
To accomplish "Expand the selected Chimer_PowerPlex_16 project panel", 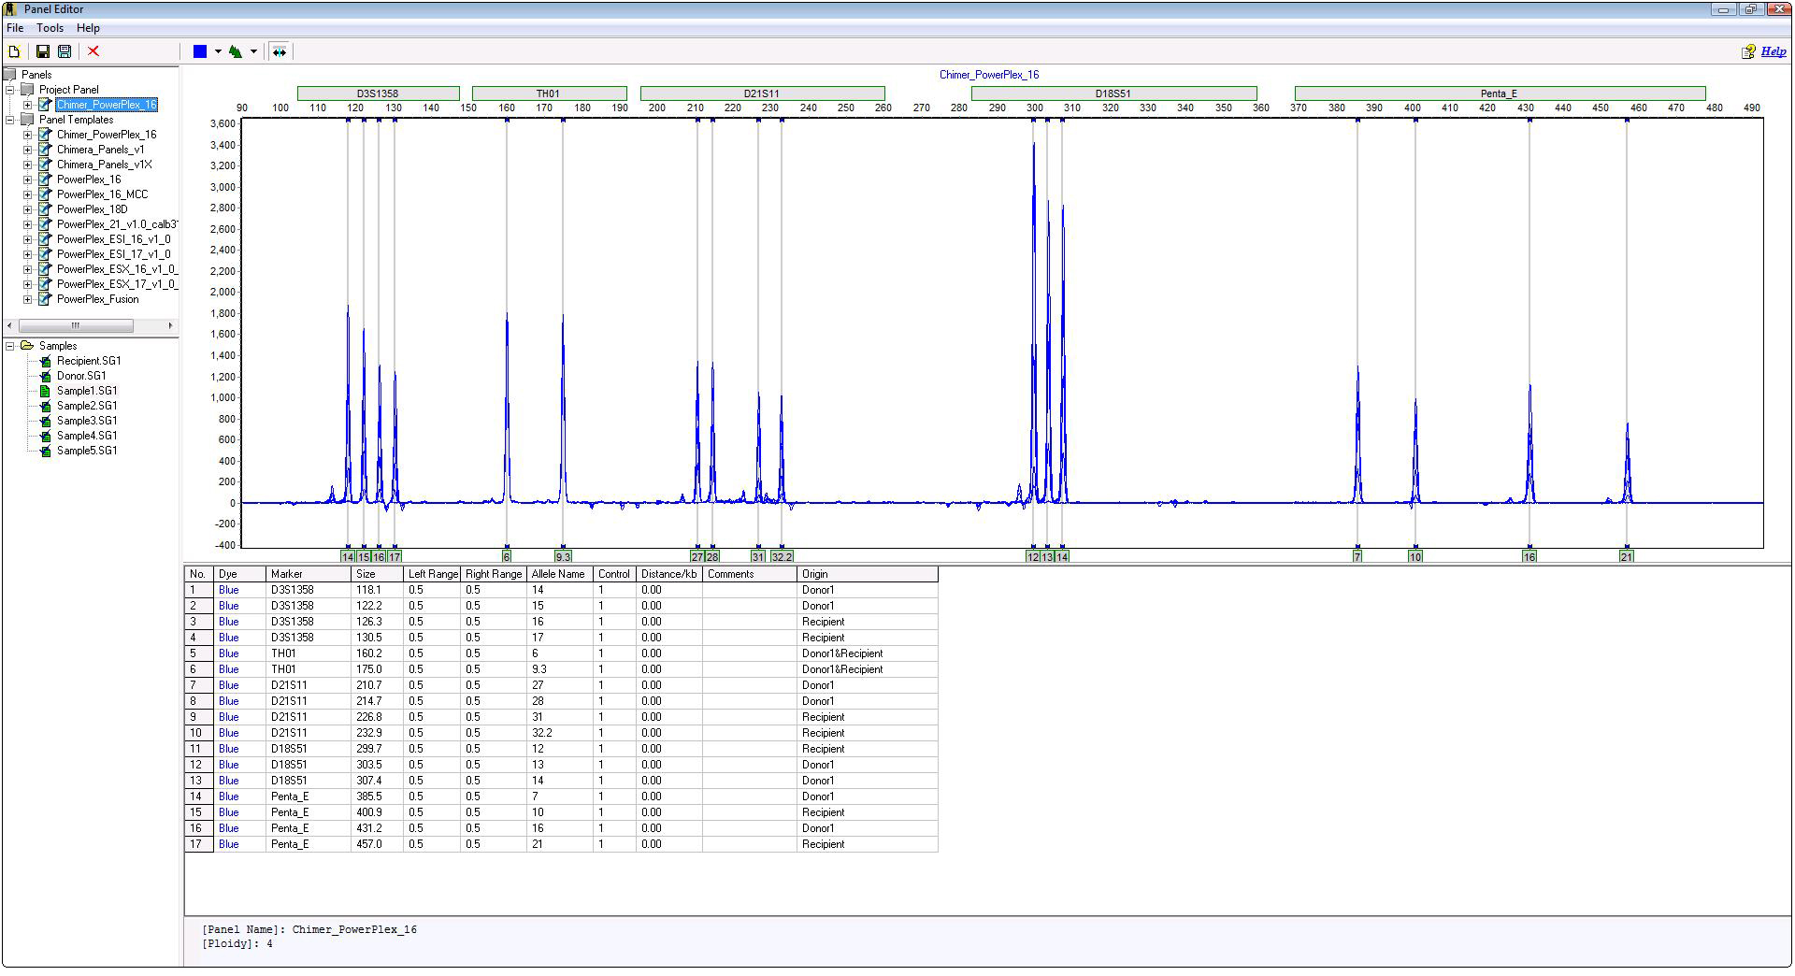I will click(28, 105).
